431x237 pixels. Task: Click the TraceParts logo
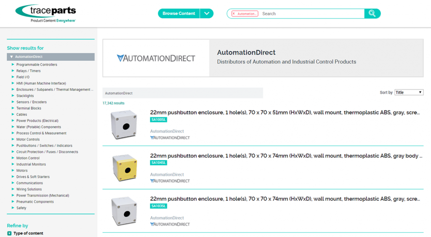click(x=45, y=13)
